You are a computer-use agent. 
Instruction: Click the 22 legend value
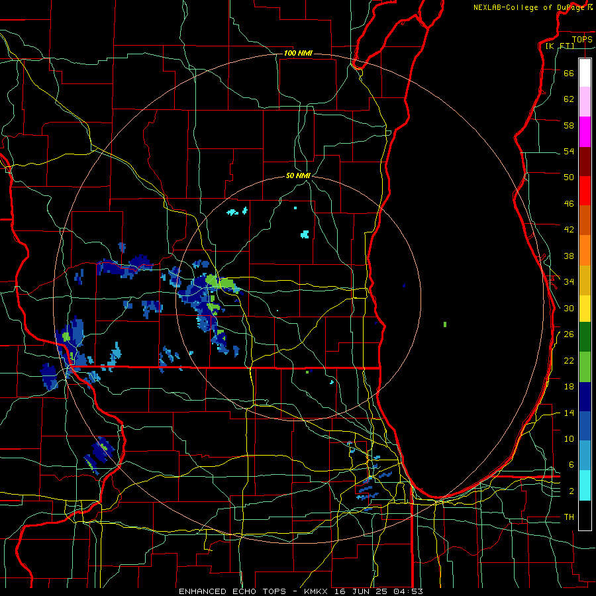pyautogui.click(x=569, y=361)
